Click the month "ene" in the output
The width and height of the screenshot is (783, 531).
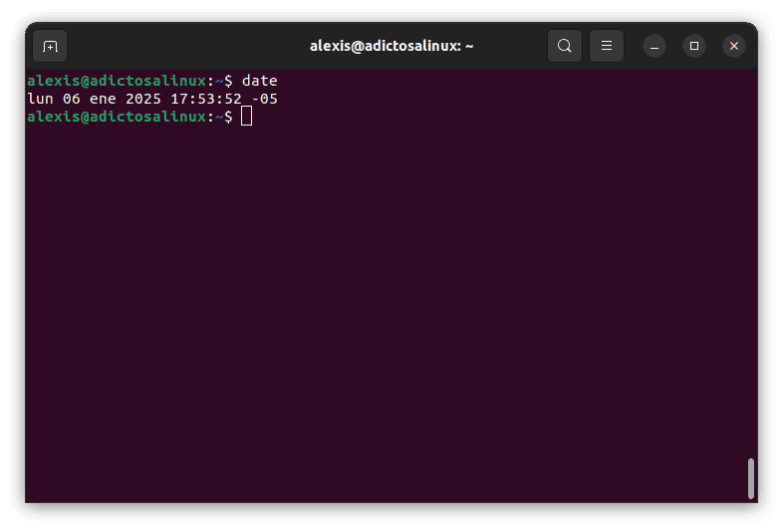point(103,99)
